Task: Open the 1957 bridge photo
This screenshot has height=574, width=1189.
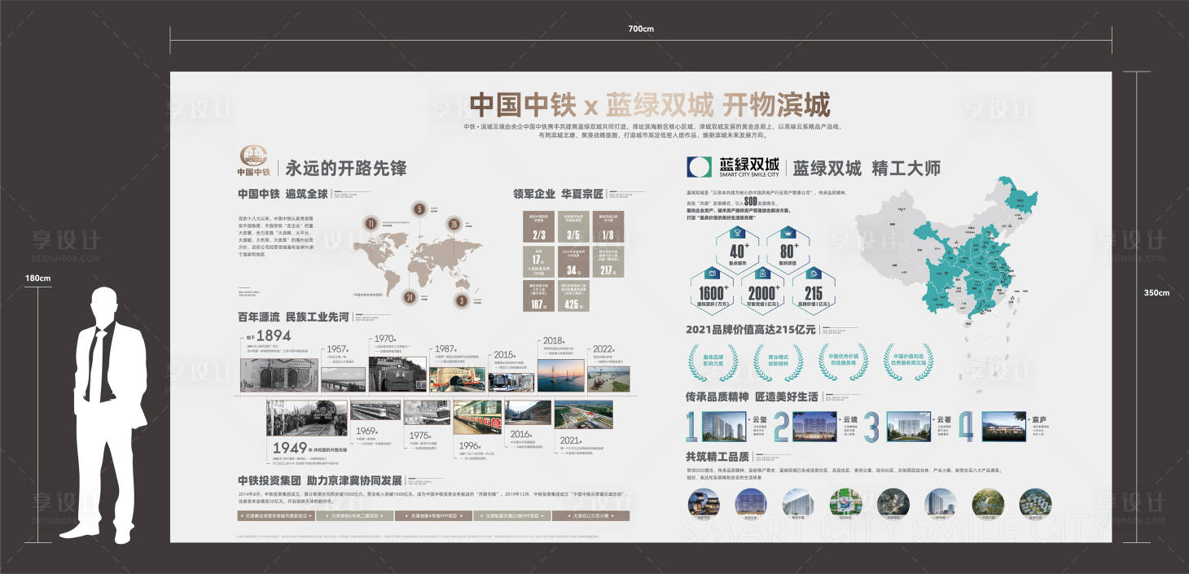Action: (343, 381)
